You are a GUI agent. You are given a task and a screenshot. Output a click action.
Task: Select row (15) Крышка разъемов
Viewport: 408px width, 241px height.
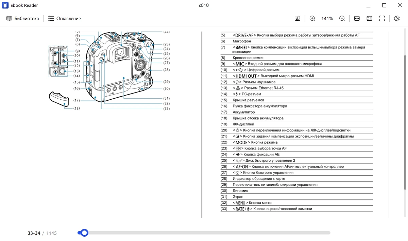[296, 100]
